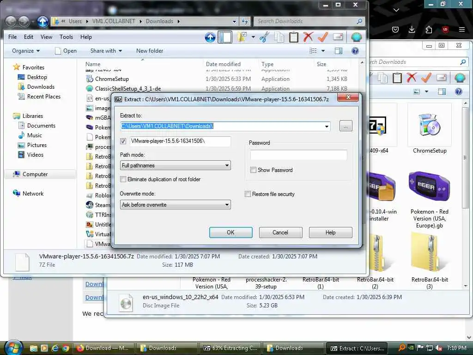
Task: Click the browse ... button for Extract to
Action: point(346,126)
